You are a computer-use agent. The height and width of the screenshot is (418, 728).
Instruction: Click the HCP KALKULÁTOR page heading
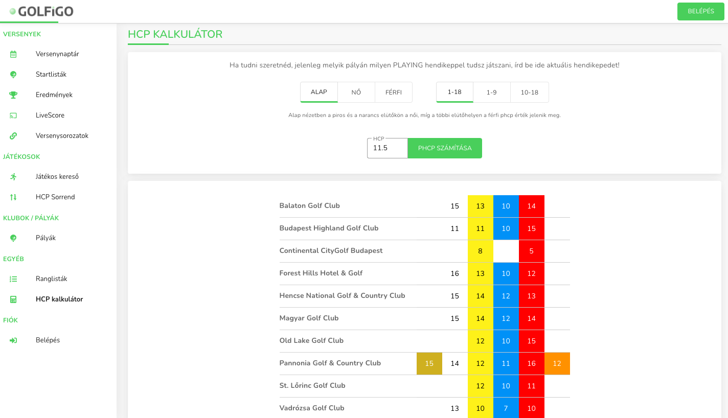click(x=175, y=34)
